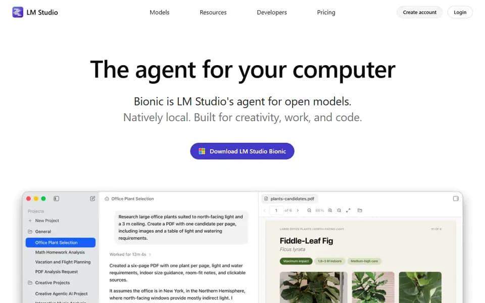Viewport: 485px width, 303px height.
Task: Click the 'Medium-high care' tag
Action: coord(364,261)
